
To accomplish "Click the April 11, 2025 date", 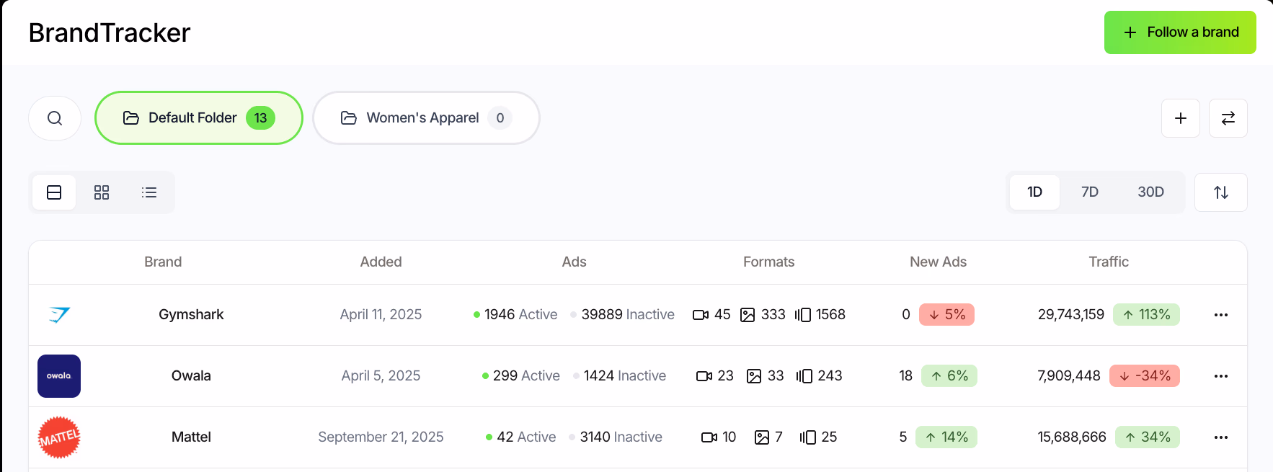I will click(381, 315).
